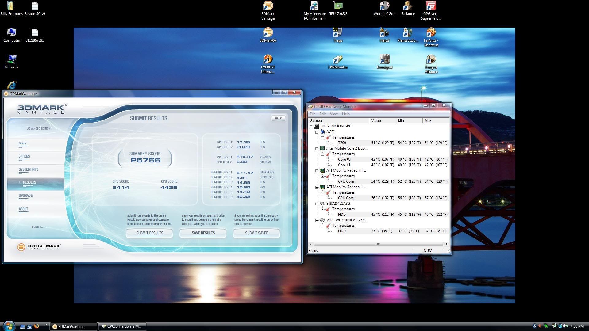Launch Forged Alliance desktop icon
Screen dimensions: 589x331
[431, 64]
